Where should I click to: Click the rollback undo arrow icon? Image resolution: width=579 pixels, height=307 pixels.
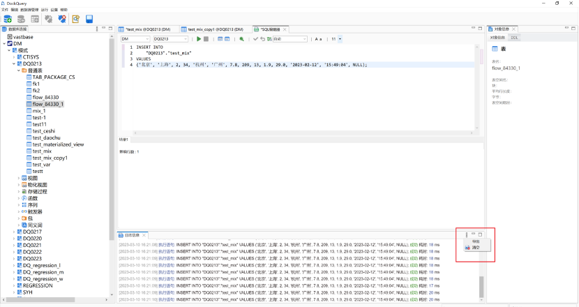tap(262, 39)
